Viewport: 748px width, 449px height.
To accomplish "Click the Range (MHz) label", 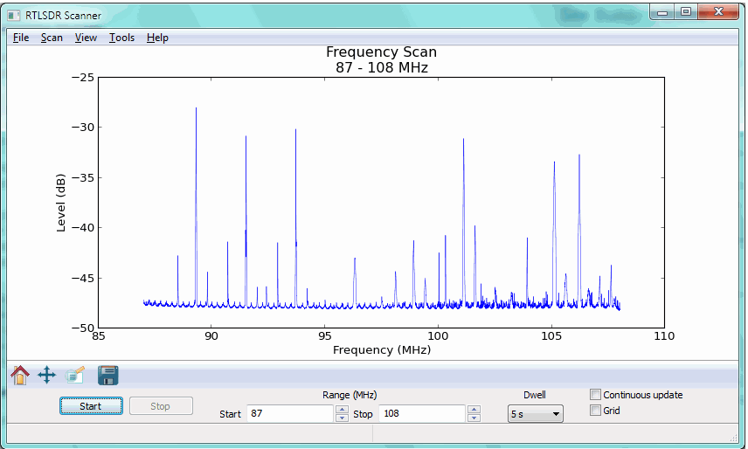I will 350,395.
